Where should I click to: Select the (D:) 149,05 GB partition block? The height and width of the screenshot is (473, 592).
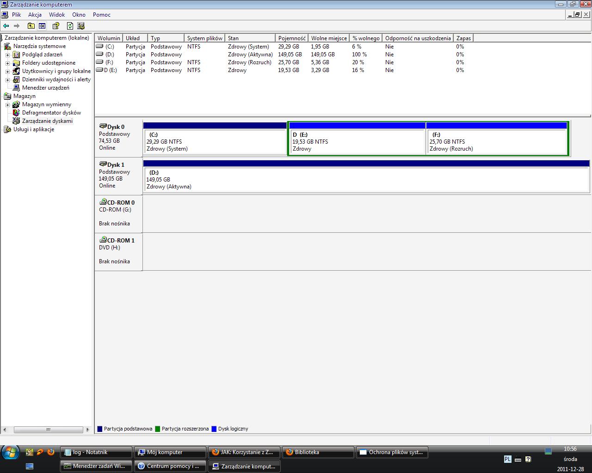click(x=366, y=176)
